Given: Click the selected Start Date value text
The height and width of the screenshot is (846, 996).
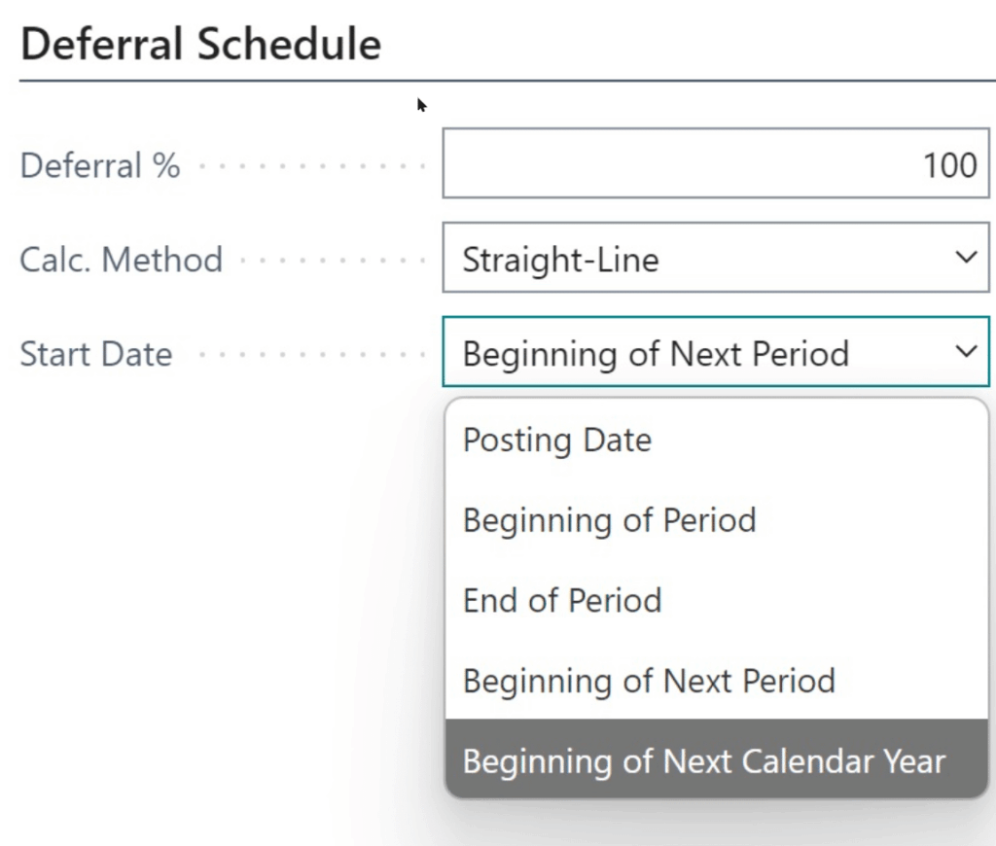Looking at the screenshot, I should tap(656, 353).
